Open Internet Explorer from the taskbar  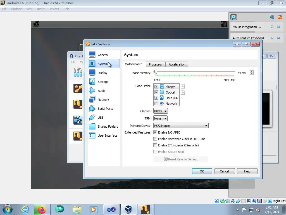[25, 209]
